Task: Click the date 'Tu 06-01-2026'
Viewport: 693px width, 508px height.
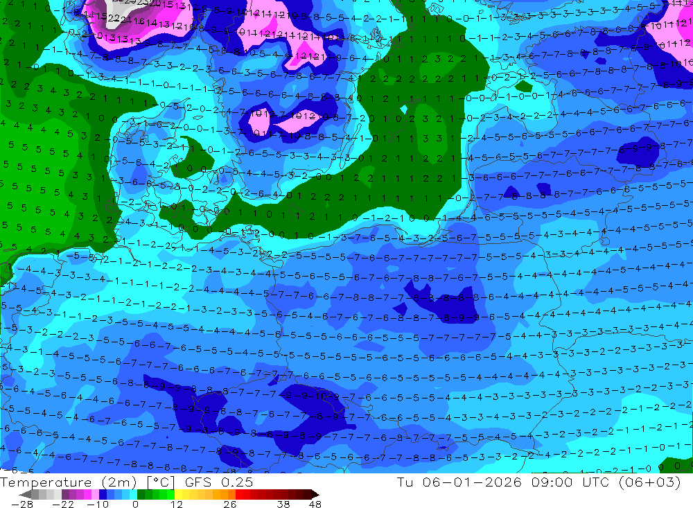Action: (x=459, y=482)
